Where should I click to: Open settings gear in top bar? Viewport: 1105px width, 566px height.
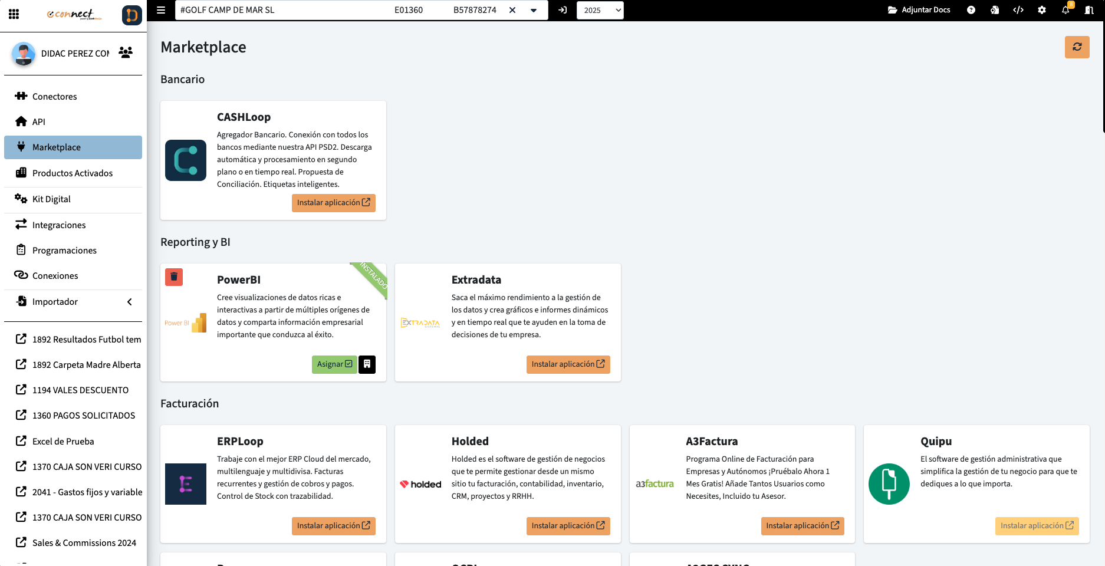click(1042, 10)
